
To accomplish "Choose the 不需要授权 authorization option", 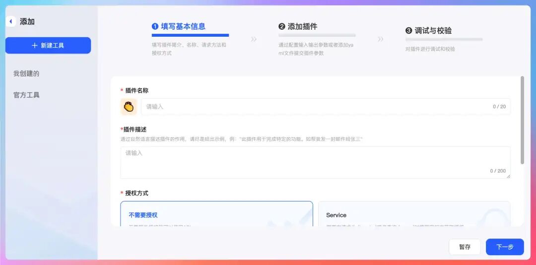I will click(216, 214).
